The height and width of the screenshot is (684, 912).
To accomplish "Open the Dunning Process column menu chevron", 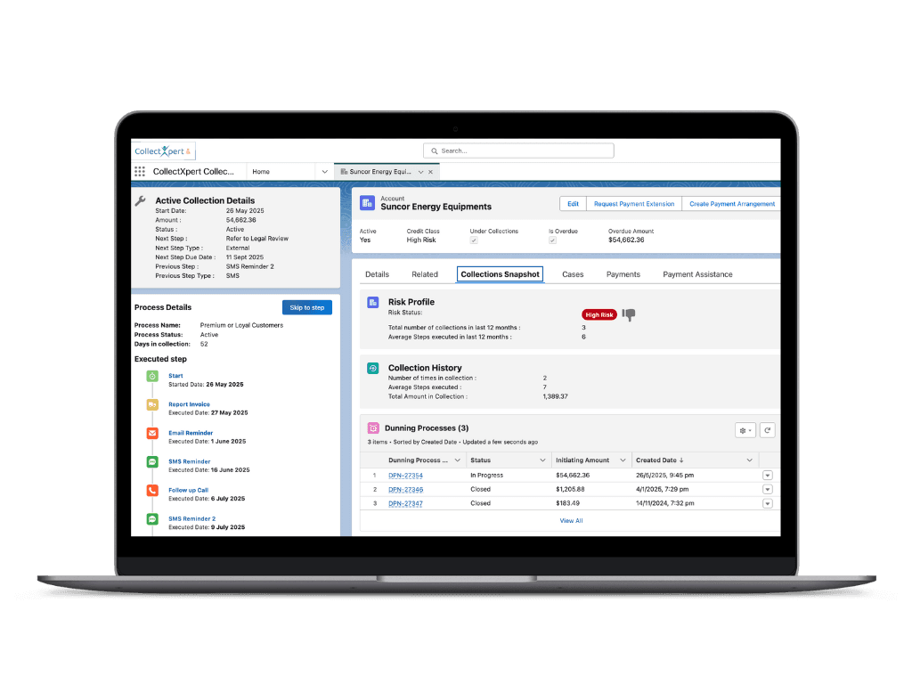I will click(x=457, y=460).
